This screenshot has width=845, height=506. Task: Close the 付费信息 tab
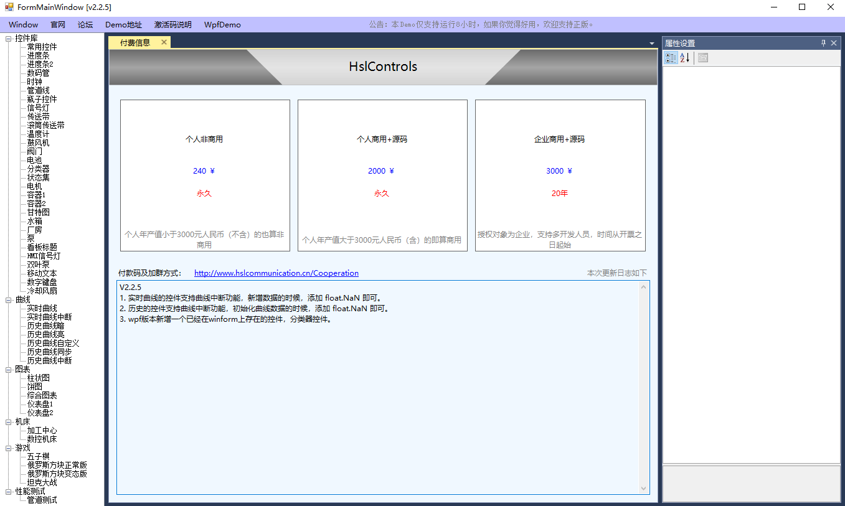164,42
